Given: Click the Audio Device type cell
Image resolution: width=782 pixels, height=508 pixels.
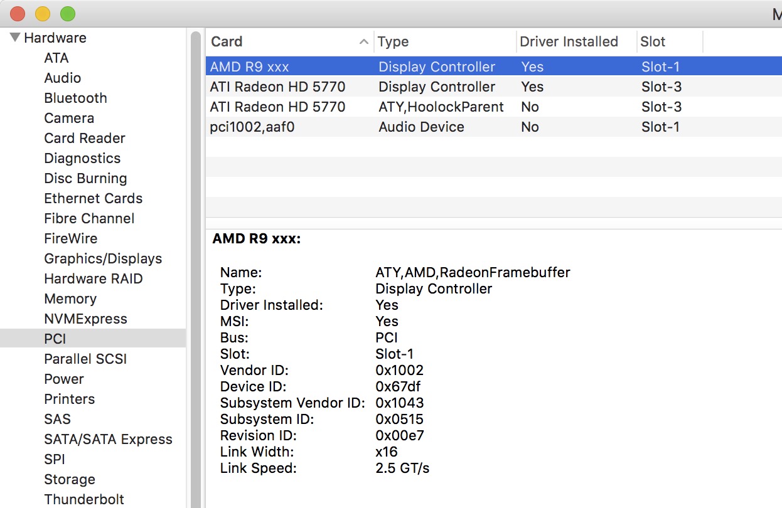Looking at the screenshot, I should coord(421,127).
